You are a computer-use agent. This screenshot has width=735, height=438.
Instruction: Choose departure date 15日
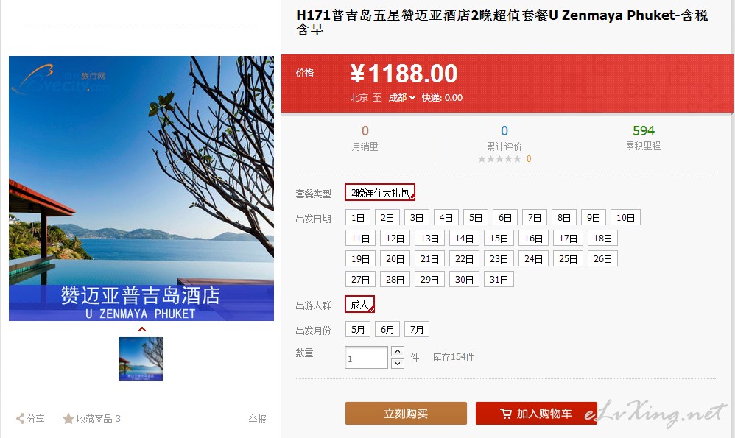click(499, 239)
